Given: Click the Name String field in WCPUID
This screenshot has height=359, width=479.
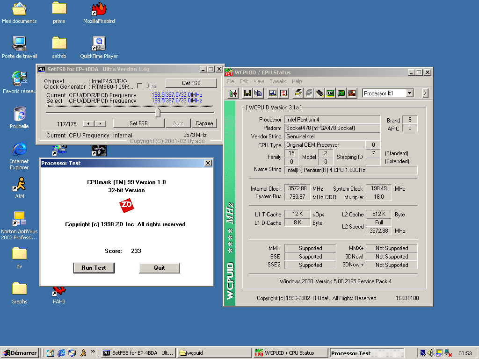Looking at the screenshot, I should 351,170.
